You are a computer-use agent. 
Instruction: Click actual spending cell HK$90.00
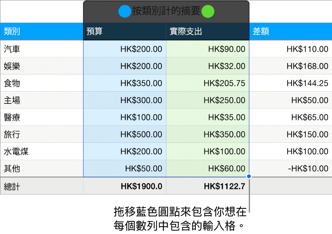tap(208, 49)
